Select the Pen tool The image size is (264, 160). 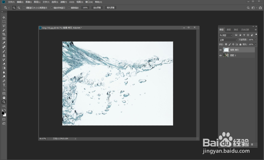click(4, 81)
